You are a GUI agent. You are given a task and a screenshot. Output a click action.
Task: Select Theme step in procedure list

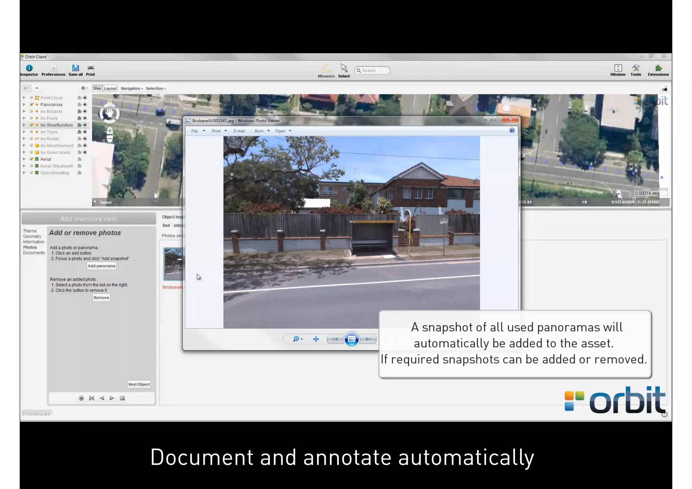tap(30, 231)
